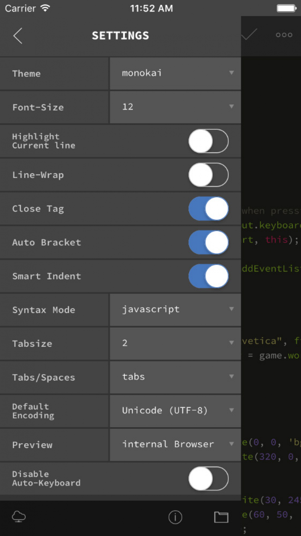Open the three-dots more options menu

[x=284, y=35]
